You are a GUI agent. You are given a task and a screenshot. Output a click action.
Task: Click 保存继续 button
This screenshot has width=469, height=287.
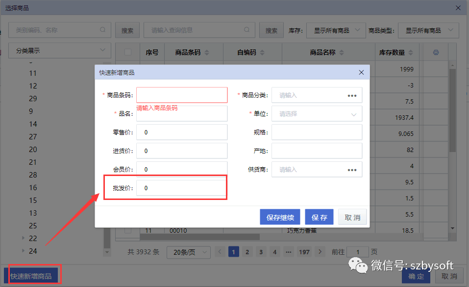click(x=280, y=217)
